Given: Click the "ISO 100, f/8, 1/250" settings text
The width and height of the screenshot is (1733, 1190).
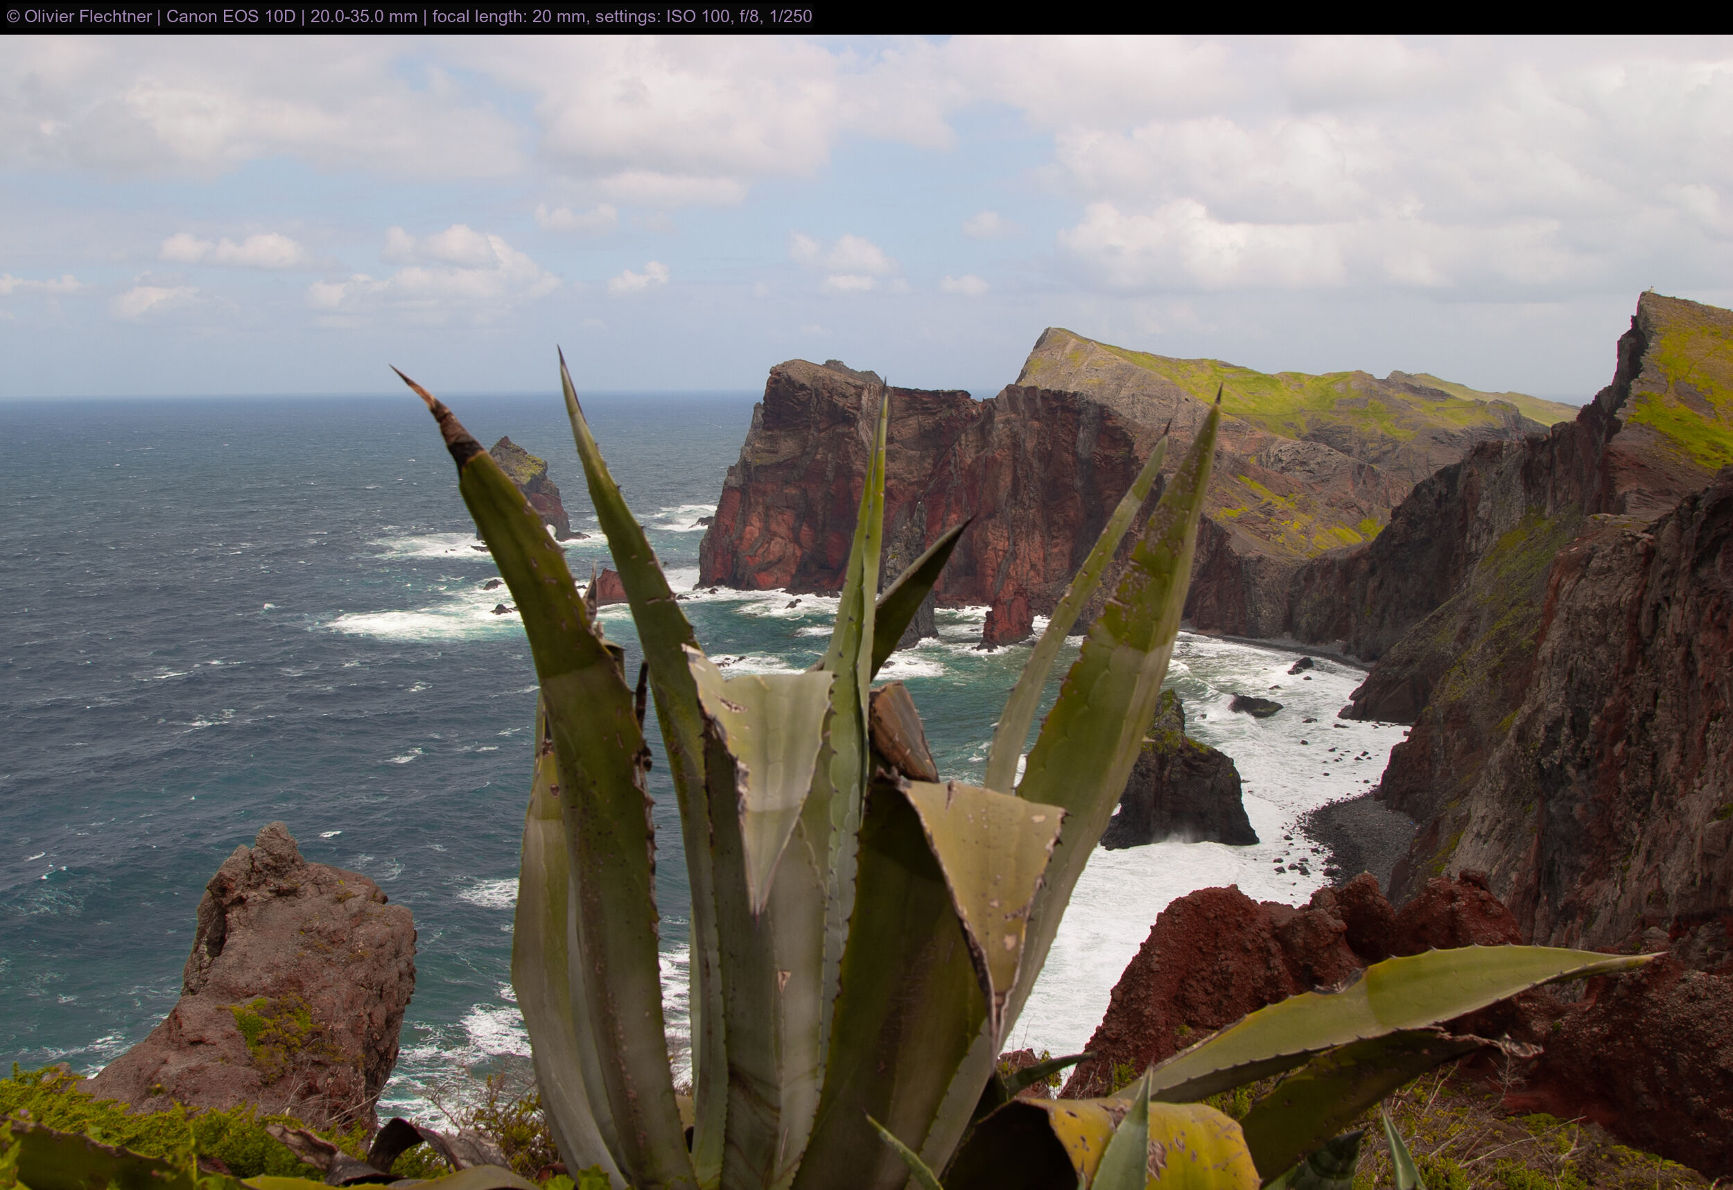Looking at the screenshot, I should coord(738,17).
